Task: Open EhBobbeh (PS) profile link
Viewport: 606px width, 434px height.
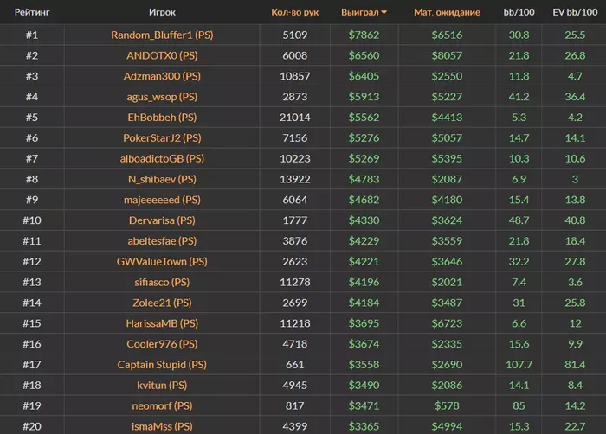Action: coord(162,118)
